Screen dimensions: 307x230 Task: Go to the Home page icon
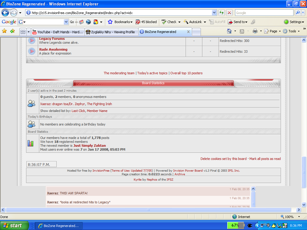pos(229,31)
